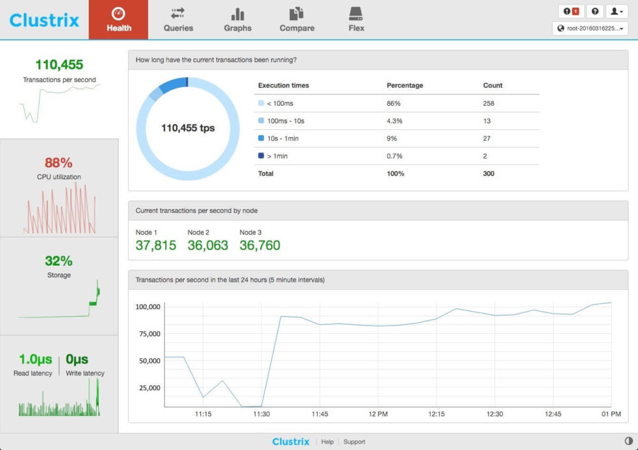The height and width of the screenshot is (450, 638).
Task: Open the help question mark icon
Action: click(x=595, y=11)
